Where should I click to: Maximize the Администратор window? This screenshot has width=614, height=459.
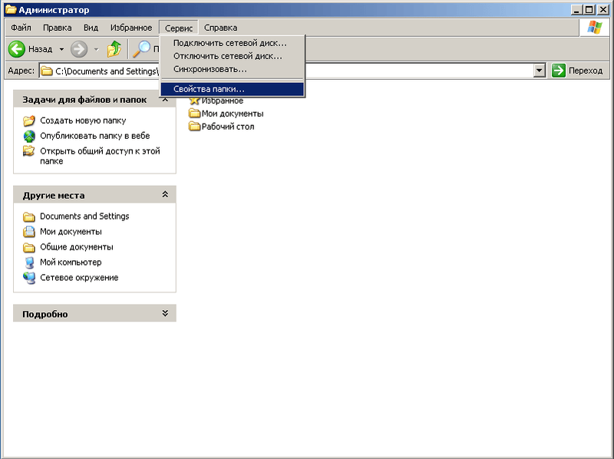[589, 10]
